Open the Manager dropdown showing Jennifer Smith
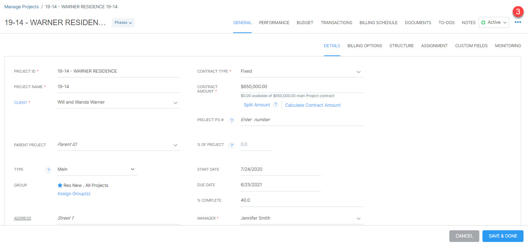528x243 pixels. [x=359, y=218]
